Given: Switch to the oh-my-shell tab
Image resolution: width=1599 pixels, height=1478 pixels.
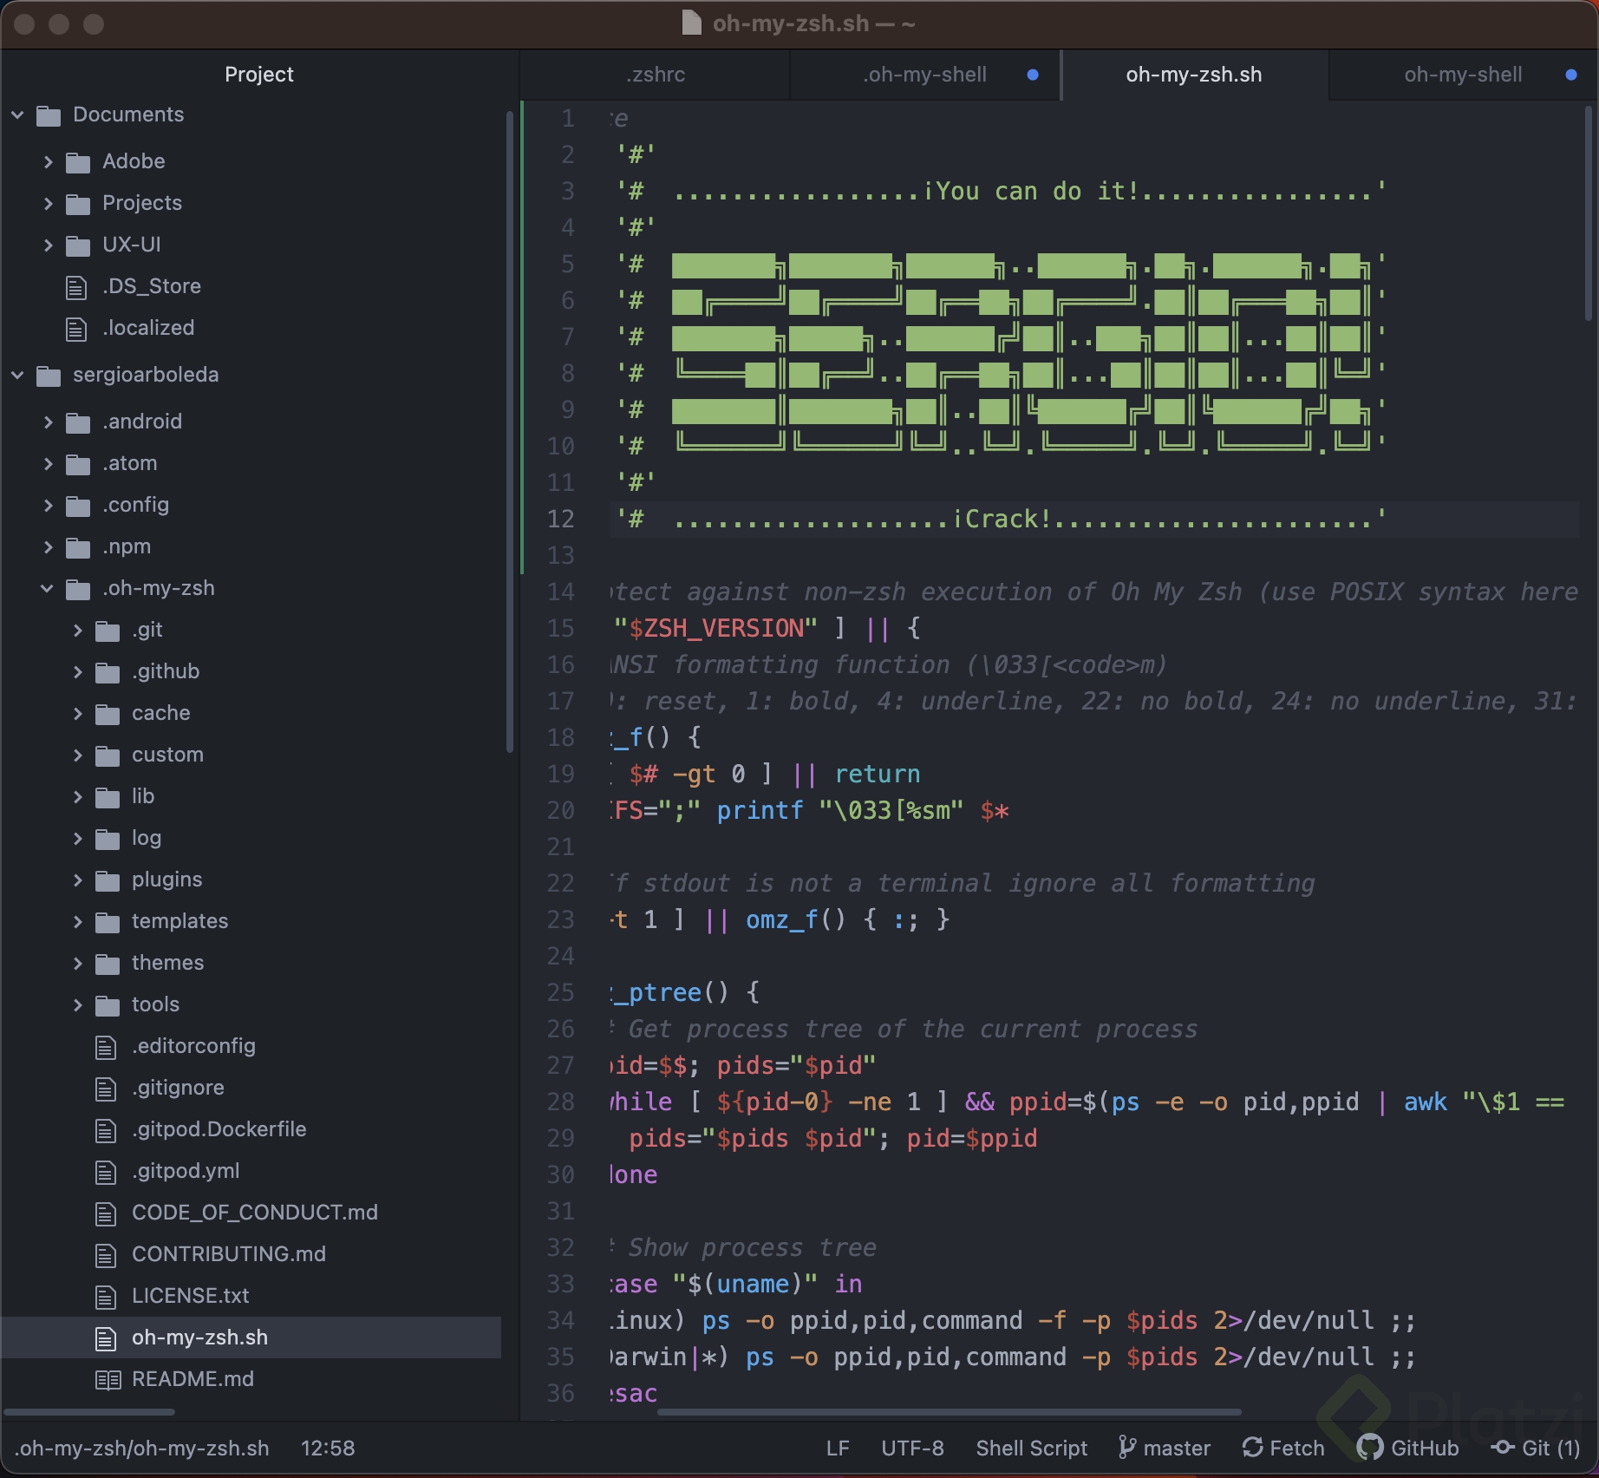Looking at the screenshot, I should [1463, 75].
